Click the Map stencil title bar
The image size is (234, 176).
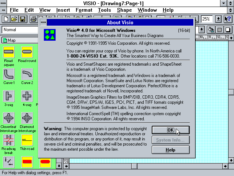(20, 40)
